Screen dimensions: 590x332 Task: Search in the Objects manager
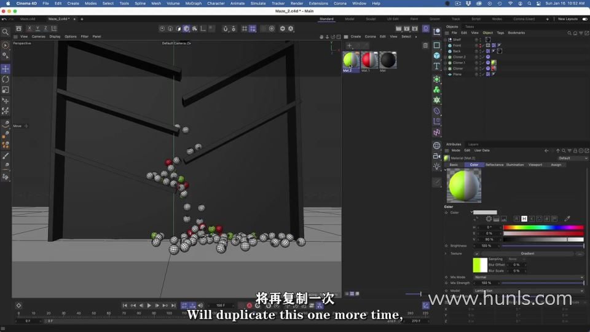coord(569,33)
